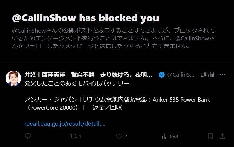Click post text 発火したことのあるモバイルバッテリー

[77, 83]
